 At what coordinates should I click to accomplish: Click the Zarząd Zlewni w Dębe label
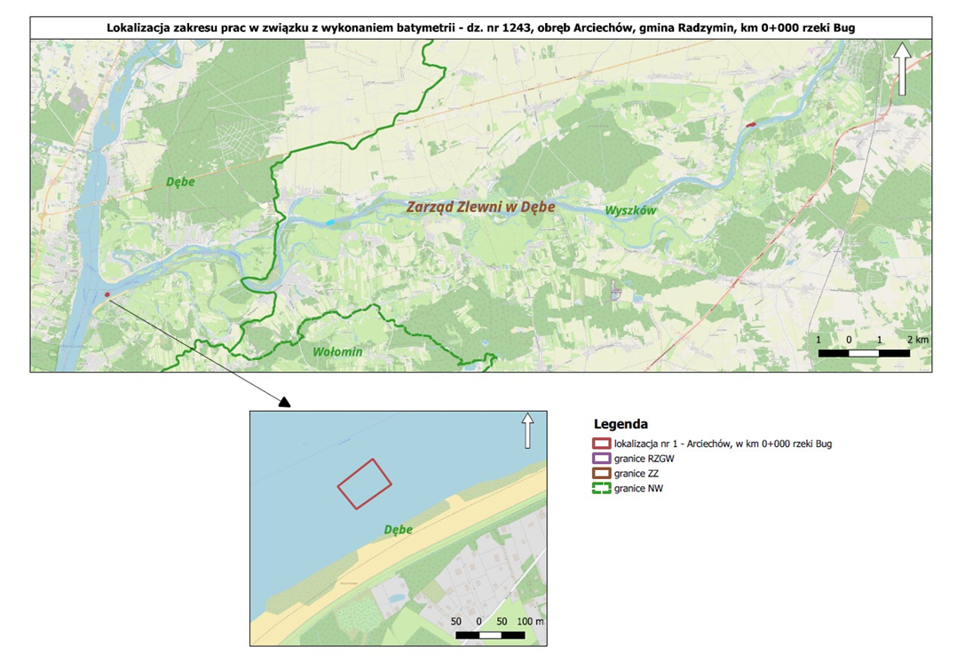coord(480,207)
